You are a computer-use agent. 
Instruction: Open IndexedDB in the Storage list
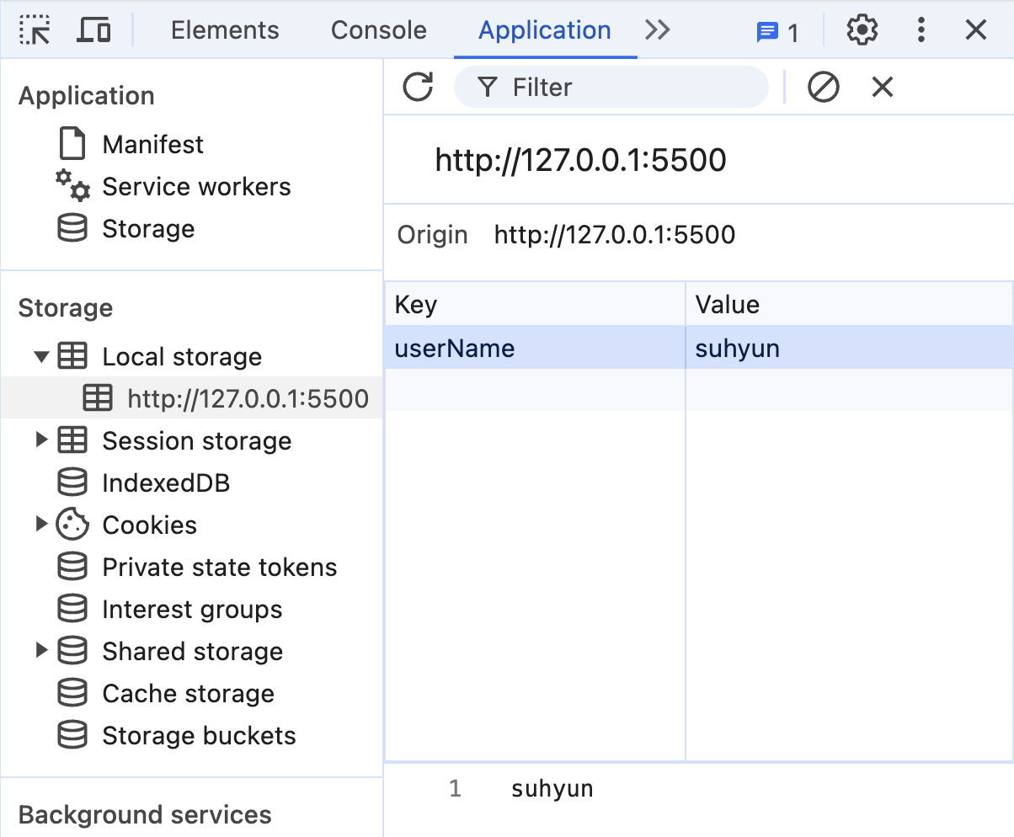[x=166, y=483]
